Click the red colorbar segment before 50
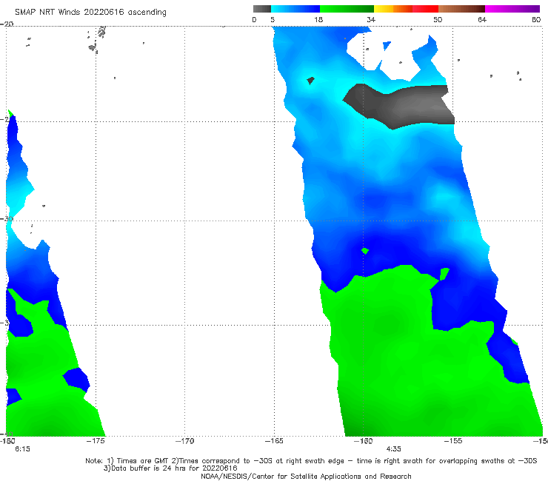This screenshot has width=548, height=481. pyautogui.click(x=425, y=9)
